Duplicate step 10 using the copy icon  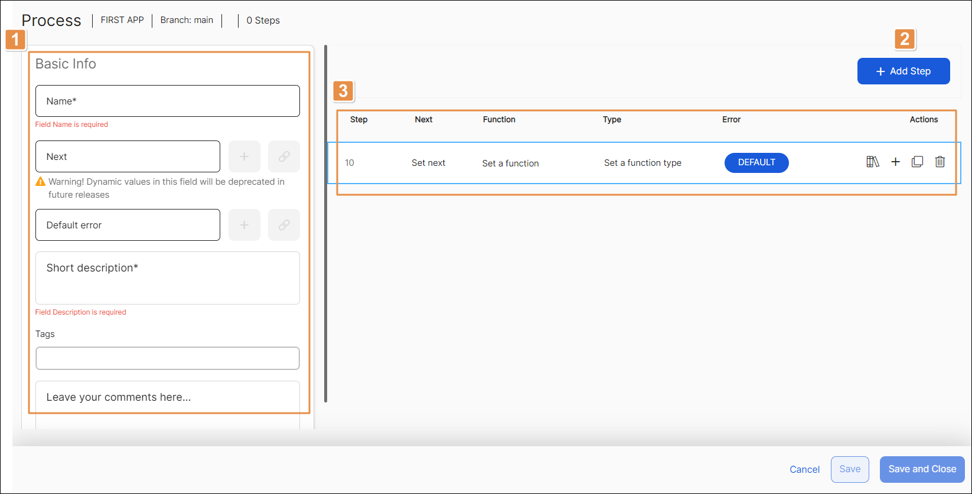point(917,162)
